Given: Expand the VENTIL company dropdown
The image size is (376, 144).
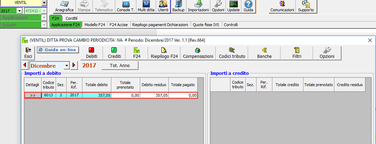Looking at the screenshot, I should pyautogui.click(x=44, y=3).
